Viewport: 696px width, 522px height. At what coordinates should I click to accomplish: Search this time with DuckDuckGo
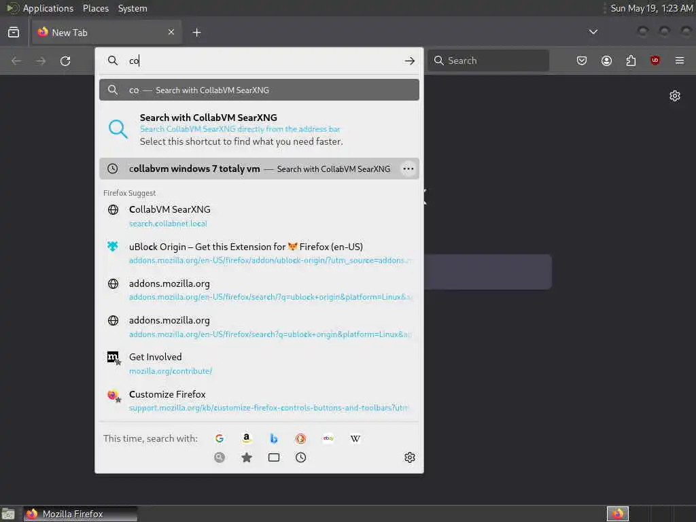pos(300,438)
